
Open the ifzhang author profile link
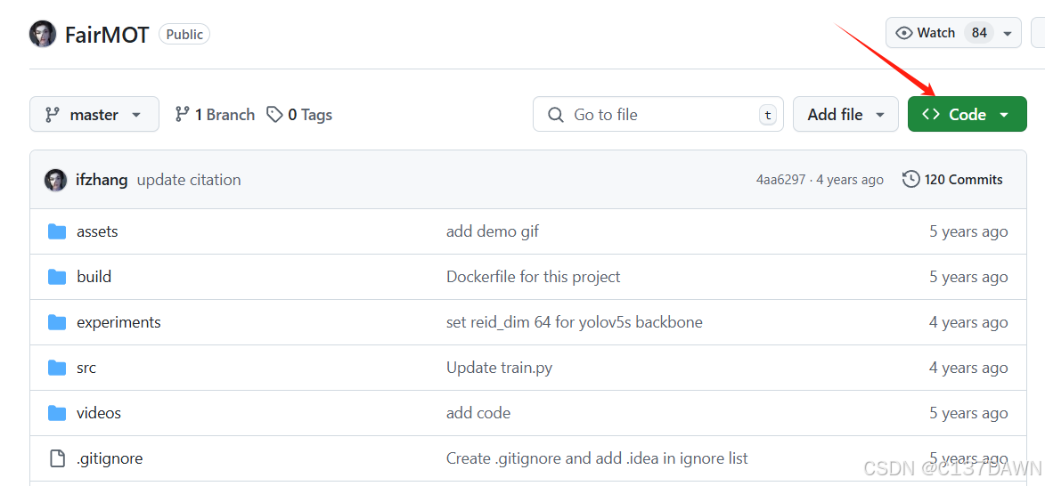(x=102, y=180)
